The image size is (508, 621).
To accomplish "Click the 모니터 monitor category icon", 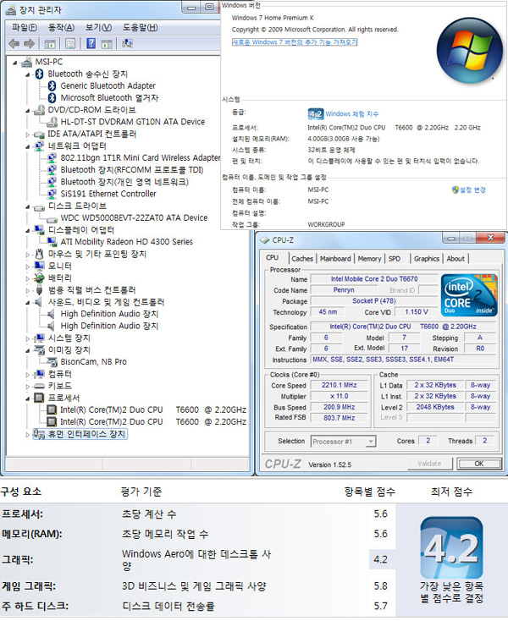I will click(39, 266).
